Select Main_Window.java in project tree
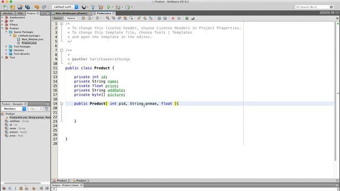Screen dimensions: 340x191 (32, 39)
